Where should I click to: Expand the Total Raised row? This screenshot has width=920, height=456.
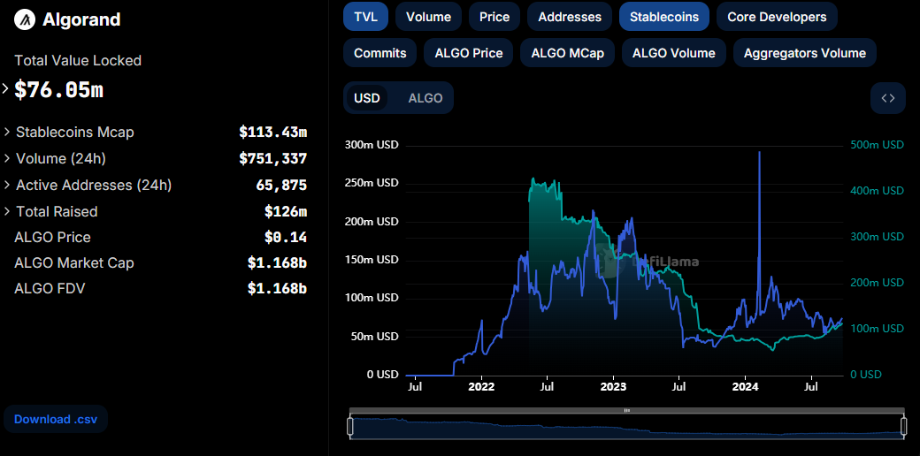click(7, 211)
